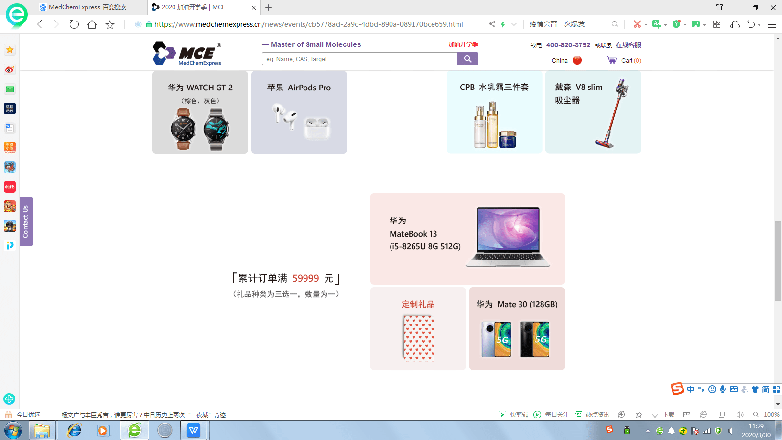Expand the undo closed-tab dropdown arrow
This screenshot has width=782, height=440.
[759, 25]
